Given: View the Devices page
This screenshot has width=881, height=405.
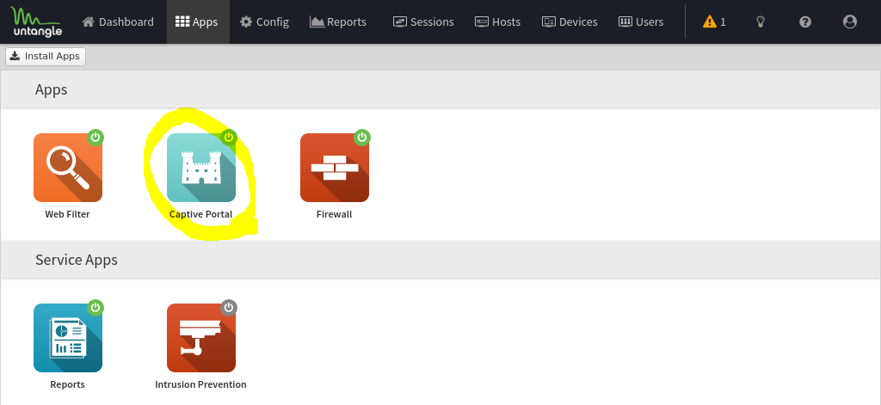Looking at the screenshot, I should (x=570, y=21).
